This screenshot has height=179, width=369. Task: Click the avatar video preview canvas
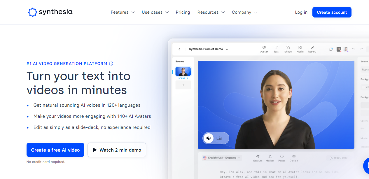pyautogui.click(x=276, y=105)
